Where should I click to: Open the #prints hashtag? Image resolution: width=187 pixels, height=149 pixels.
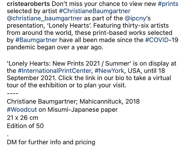coord(168,4)
